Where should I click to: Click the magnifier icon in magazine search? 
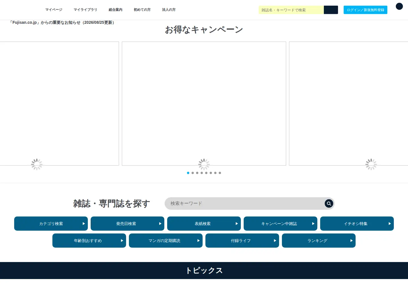click(329, 203)
